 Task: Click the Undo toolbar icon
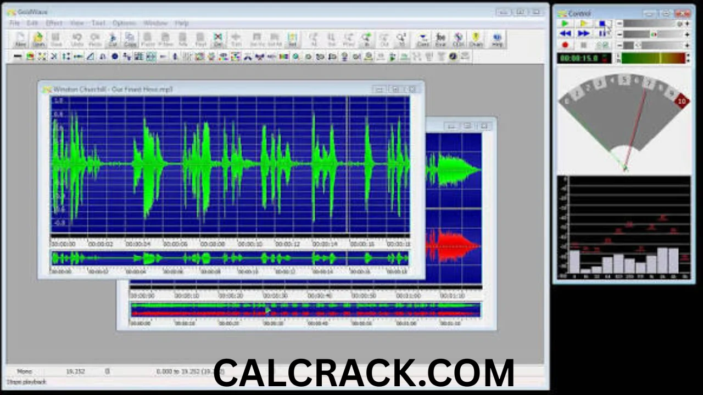pyautogui.click(x=77, y=39)
